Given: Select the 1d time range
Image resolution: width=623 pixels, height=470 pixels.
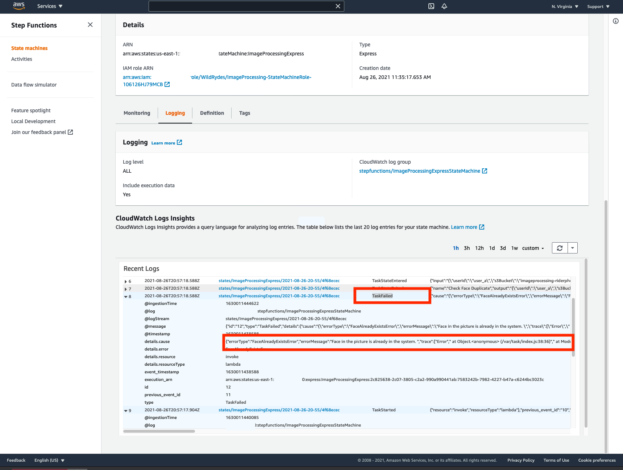Looking at the screenshot, I should (492, 248).
